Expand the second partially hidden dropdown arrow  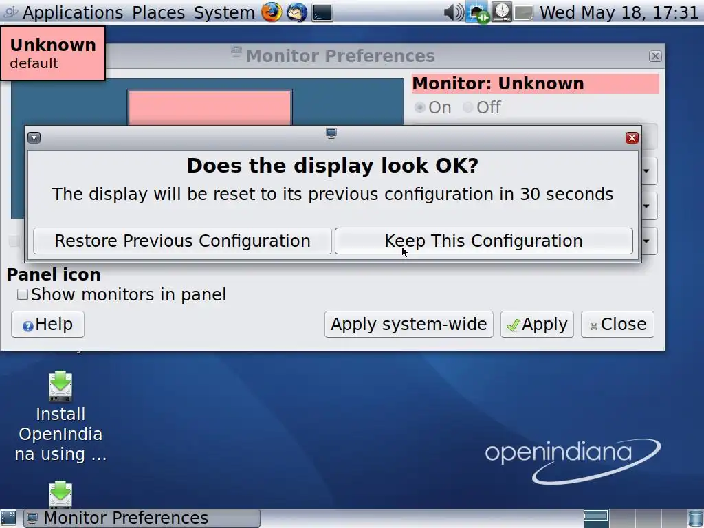(646, 206)
